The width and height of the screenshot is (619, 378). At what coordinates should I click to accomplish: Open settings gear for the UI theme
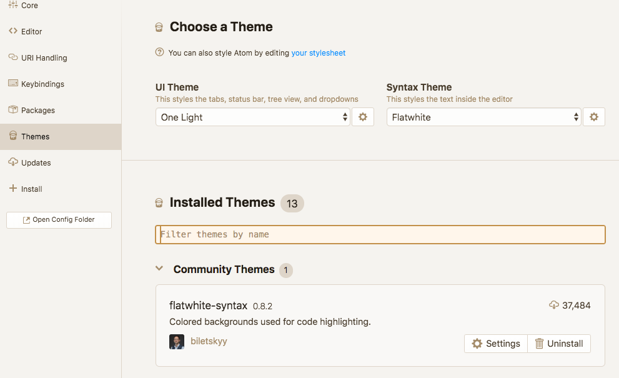[363, 117]
